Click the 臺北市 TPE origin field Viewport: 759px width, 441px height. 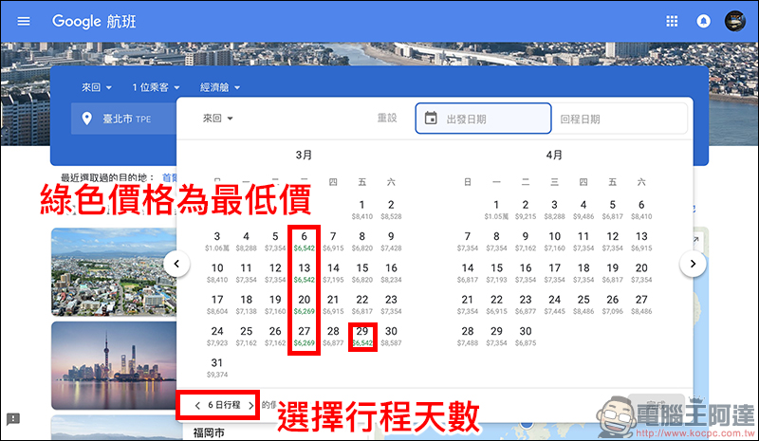click(x=123, y=119)
